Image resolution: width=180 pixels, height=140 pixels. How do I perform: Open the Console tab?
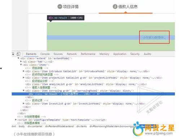[x=45, y=54]
